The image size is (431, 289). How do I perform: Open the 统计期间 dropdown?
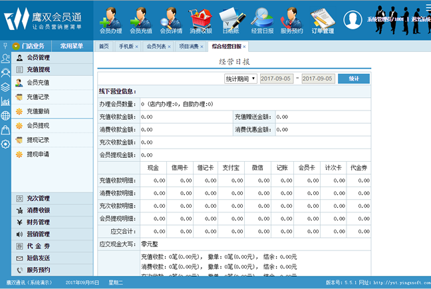tap(240, 79)
